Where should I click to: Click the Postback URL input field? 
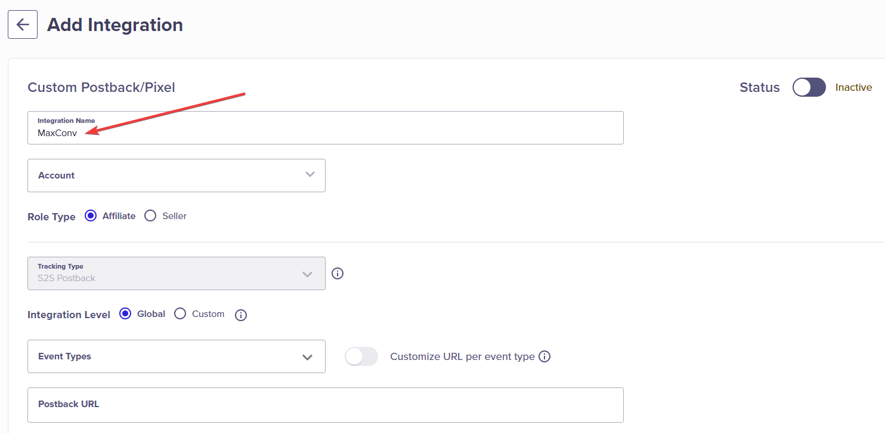(326, 405)
